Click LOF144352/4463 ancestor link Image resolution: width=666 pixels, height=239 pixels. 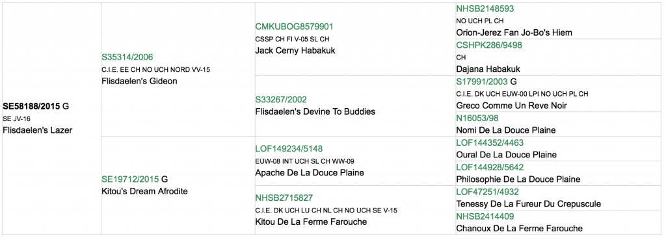click(490, 142)
